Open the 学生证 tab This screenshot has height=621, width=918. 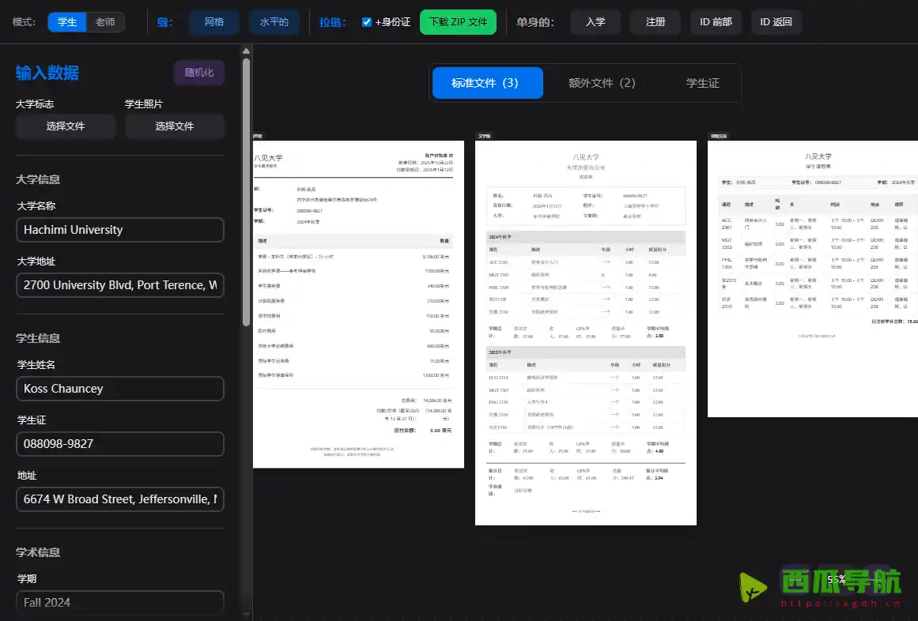[703, 82]
